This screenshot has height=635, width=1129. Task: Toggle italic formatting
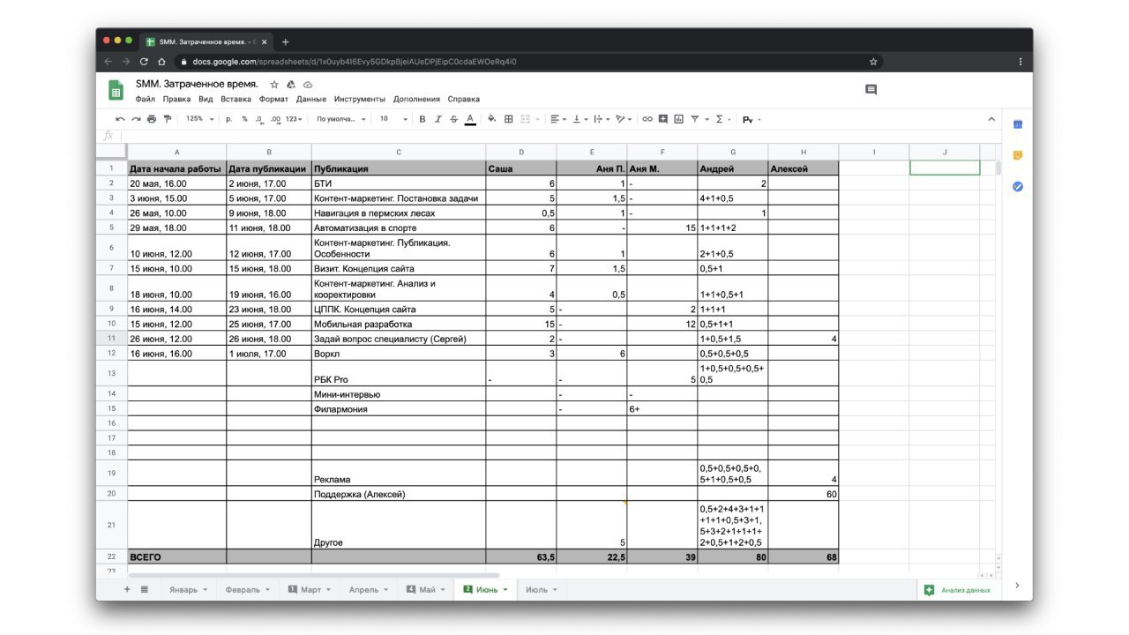coord(438,119)
